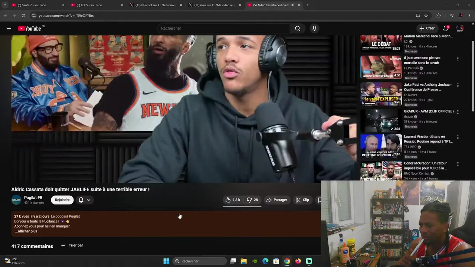The width and height of the screenshot is (475, 267).
Task: Install app icon in address bar
Action: coord(418,16)
